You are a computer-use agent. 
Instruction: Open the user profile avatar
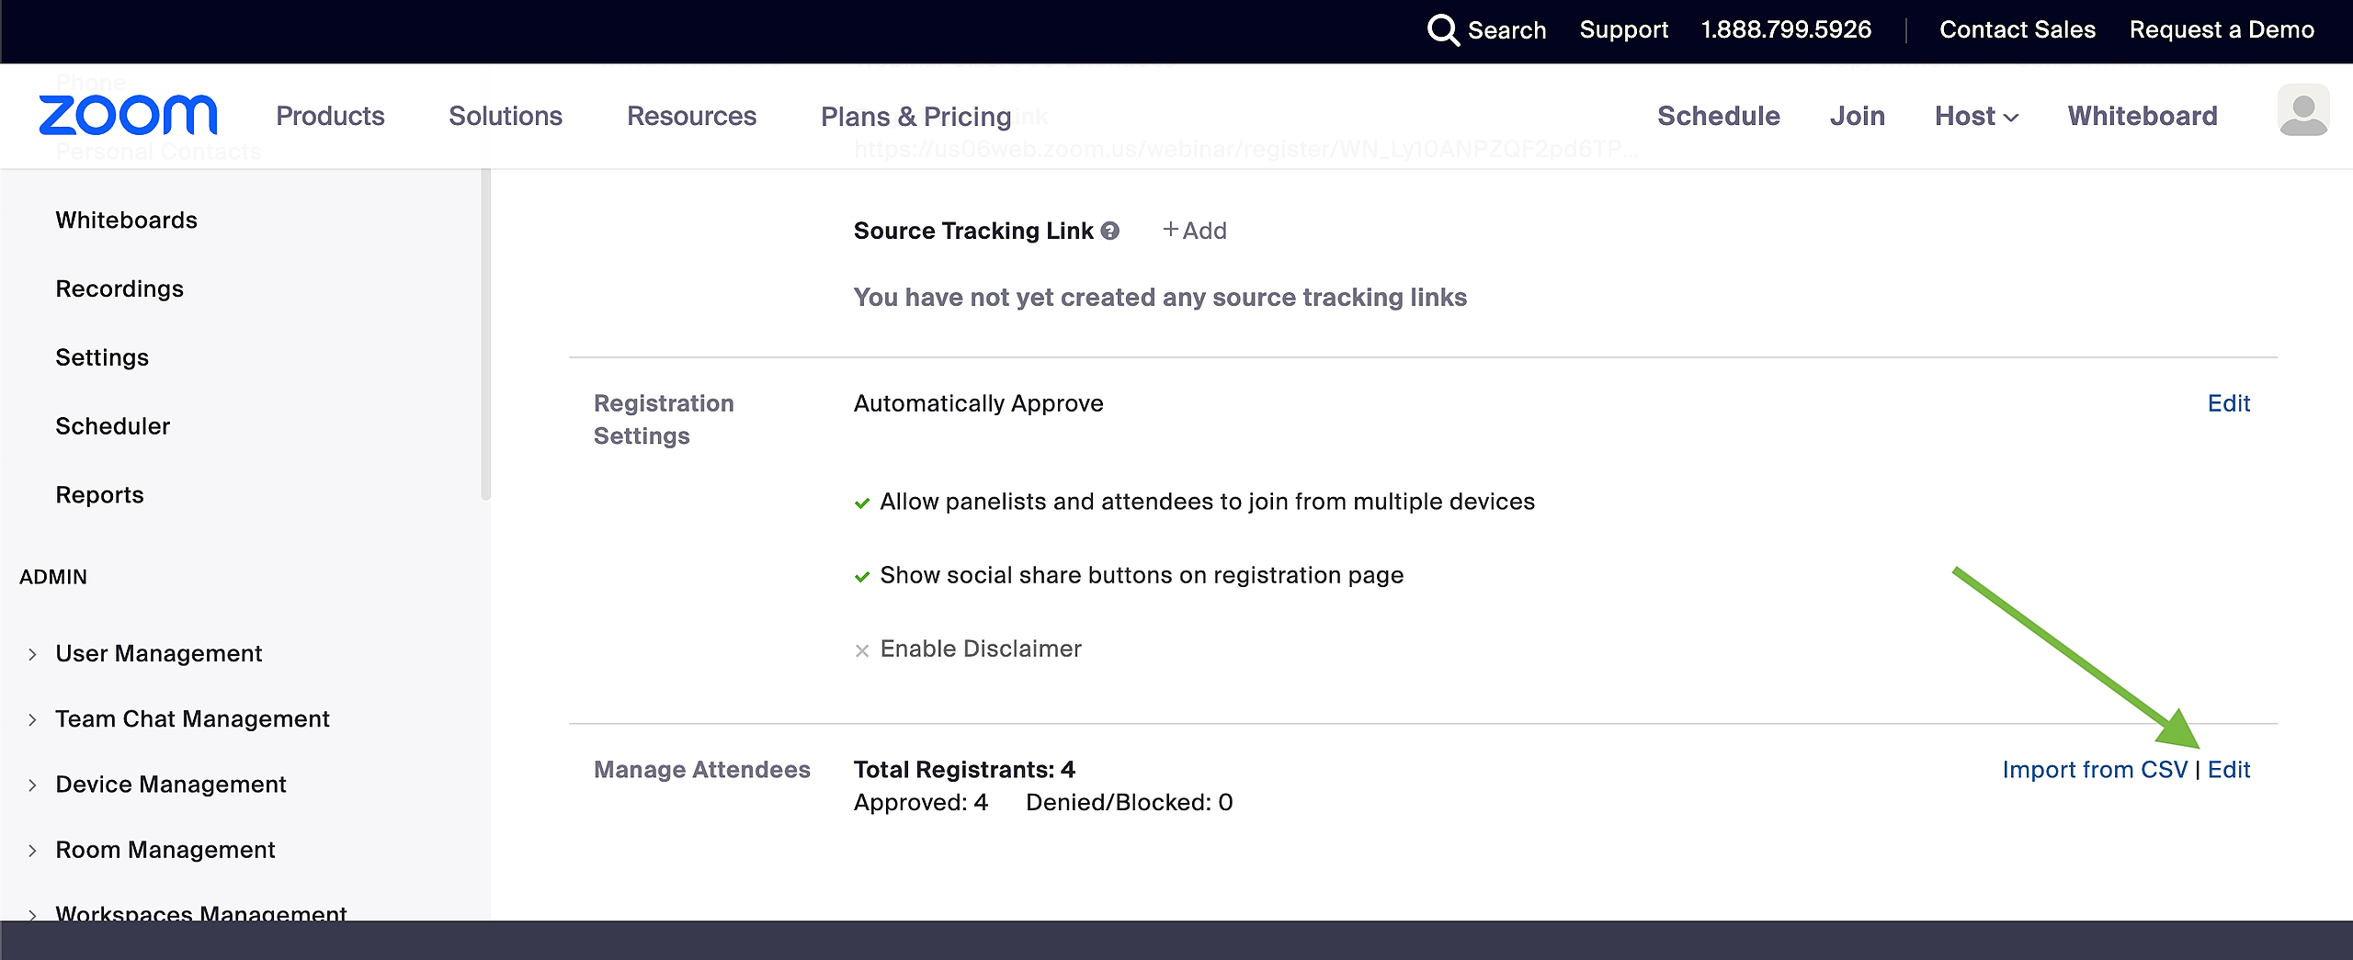tap(2302, 111)
